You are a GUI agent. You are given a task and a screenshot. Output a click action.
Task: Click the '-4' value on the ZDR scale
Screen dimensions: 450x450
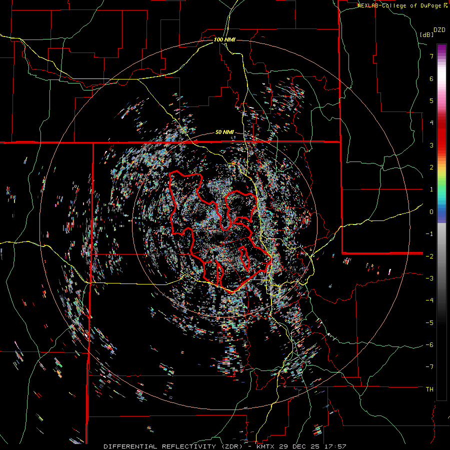point(429,300)
